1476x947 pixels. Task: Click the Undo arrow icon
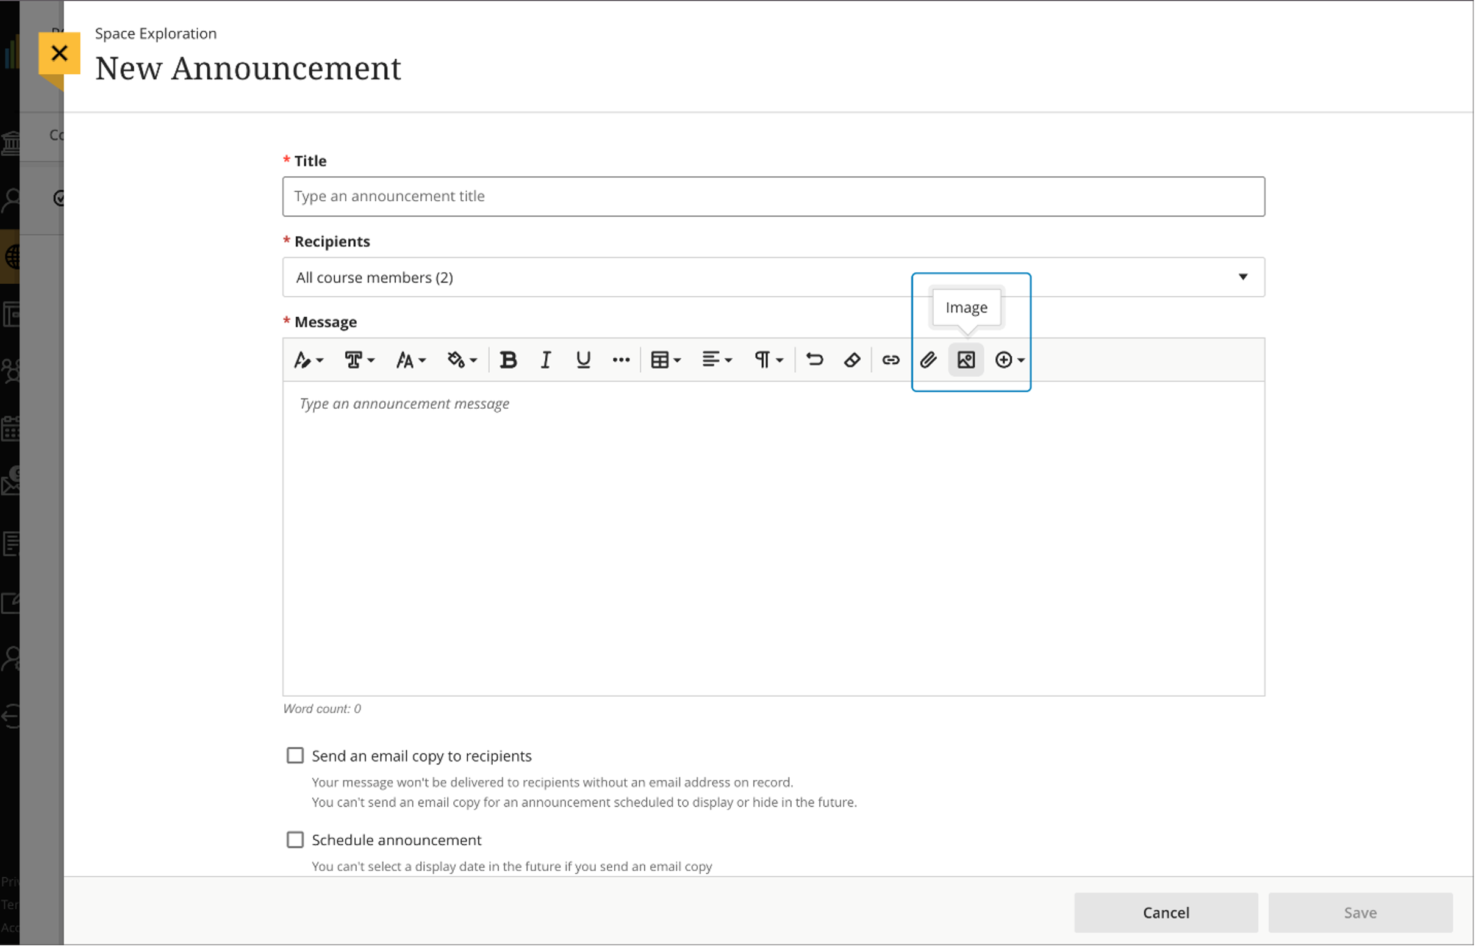point(815,360)
